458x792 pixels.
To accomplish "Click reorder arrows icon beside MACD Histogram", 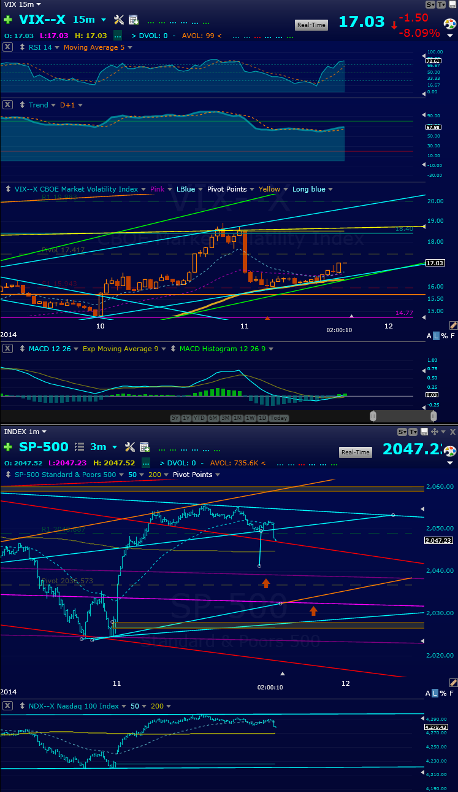I will [x=173, y=349].
